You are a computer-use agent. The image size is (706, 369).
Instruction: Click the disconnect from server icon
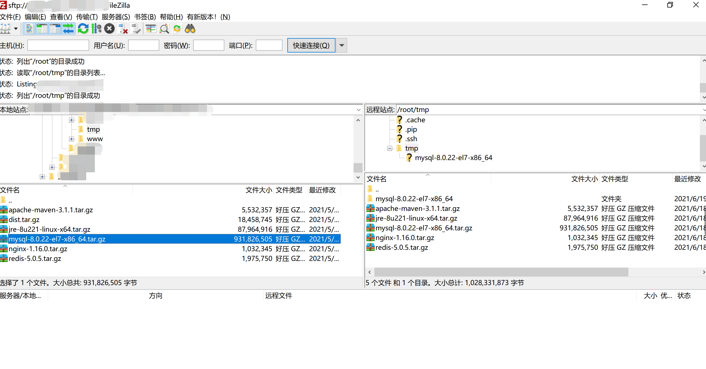[x=123, y=29]
